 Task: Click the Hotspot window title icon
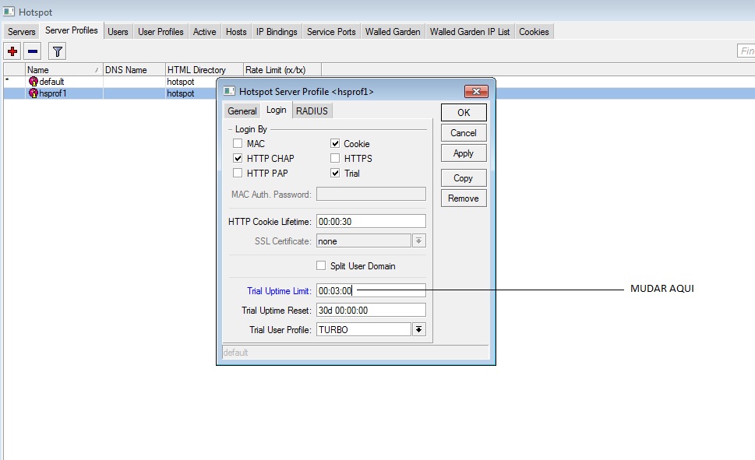coord(9,11)
